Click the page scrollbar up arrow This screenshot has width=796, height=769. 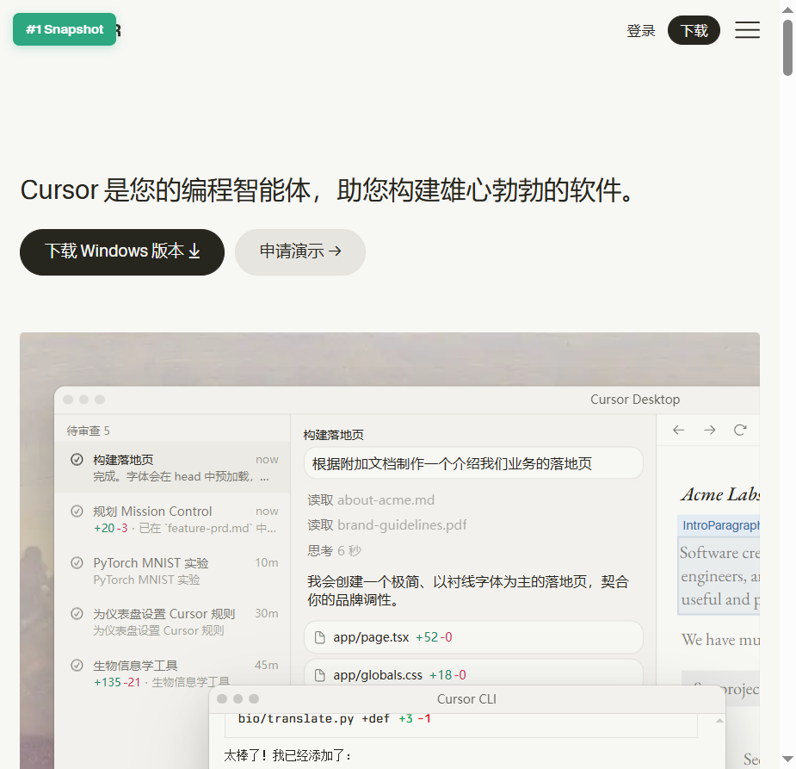[787, 9]
